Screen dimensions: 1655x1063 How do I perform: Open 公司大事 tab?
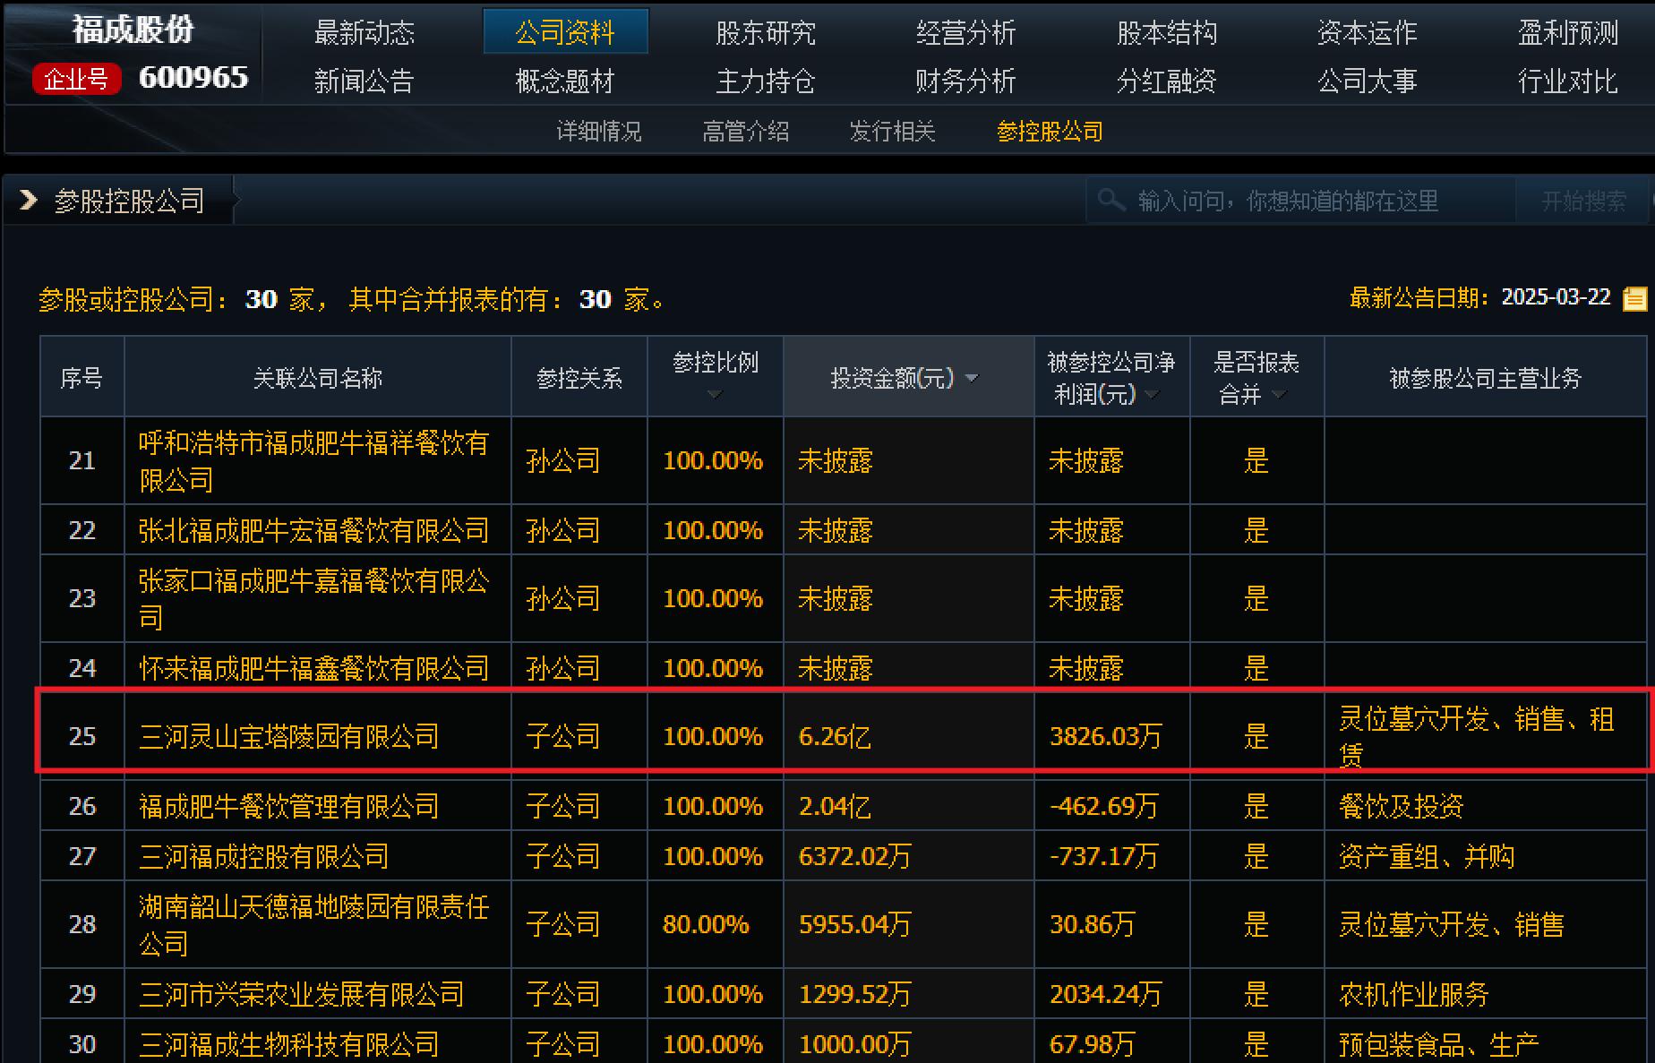click(x=1368, y=81)
